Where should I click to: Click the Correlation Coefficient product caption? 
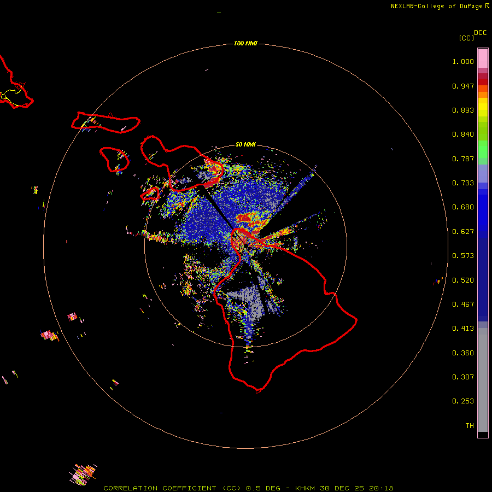[x=248, y=488]
